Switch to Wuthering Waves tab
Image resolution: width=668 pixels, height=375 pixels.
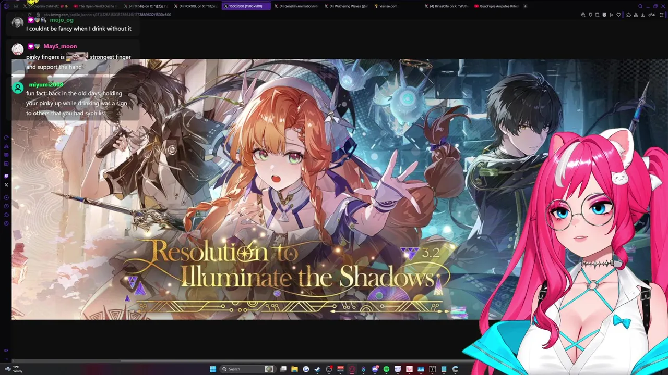coord(348,6)
